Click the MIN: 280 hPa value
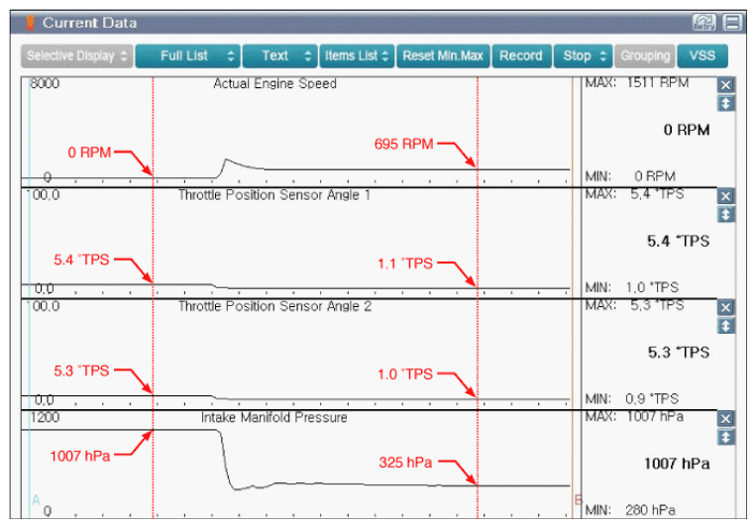 [x=630, y=510]
